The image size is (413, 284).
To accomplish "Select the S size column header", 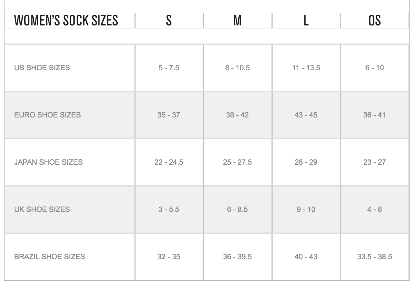I will 169,21.
